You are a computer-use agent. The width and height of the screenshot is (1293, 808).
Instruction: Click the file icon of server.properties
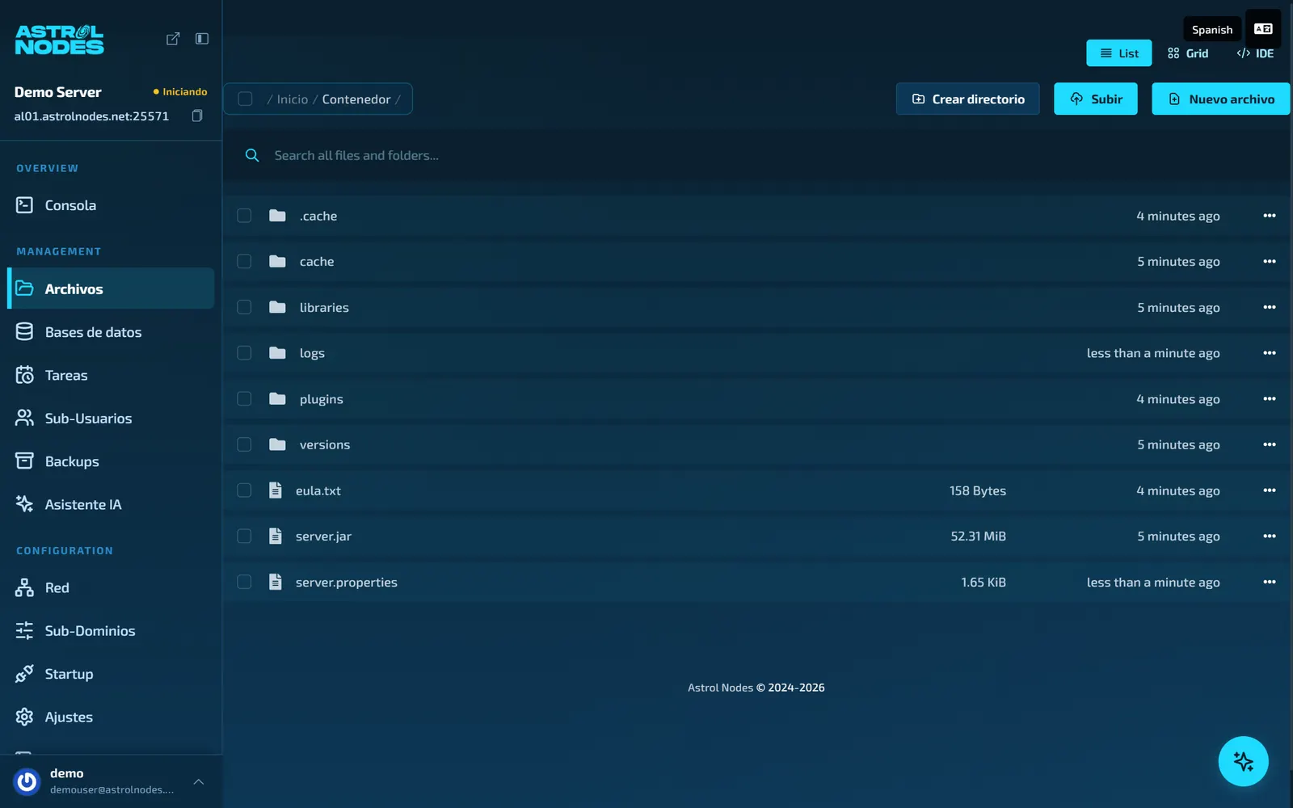[276, 582]
